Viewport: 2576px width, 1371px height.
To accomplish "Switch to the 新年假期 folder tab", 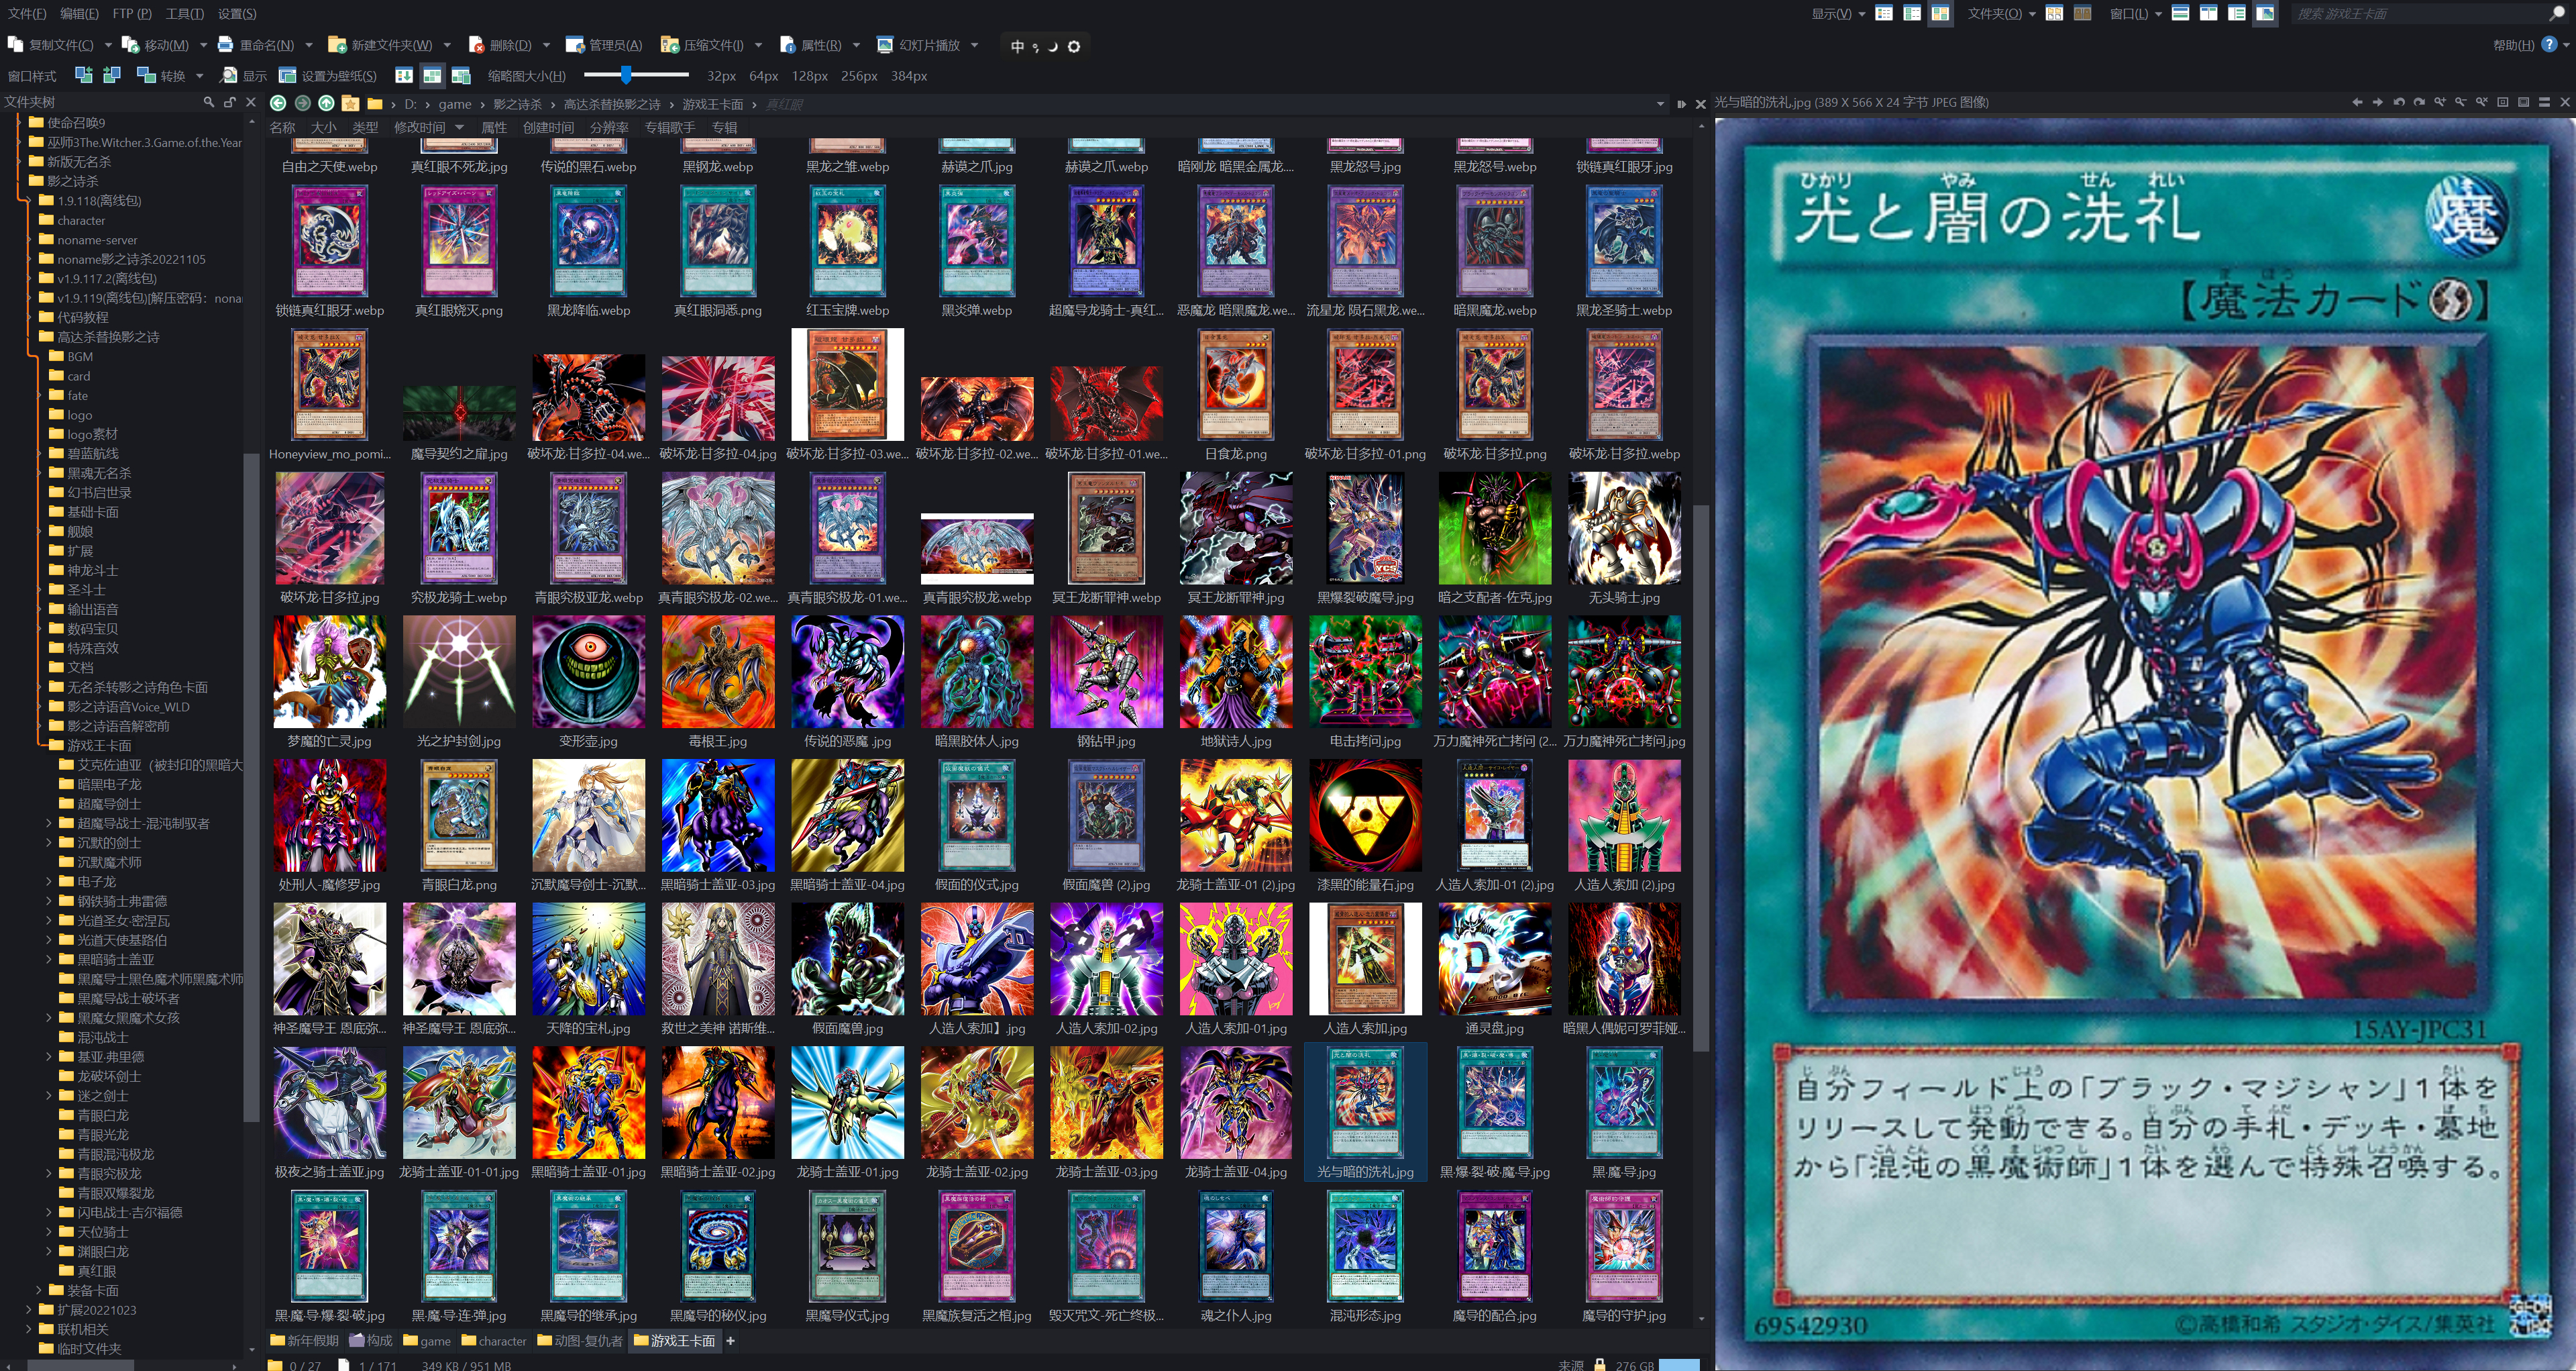I will click(305, 1341).
